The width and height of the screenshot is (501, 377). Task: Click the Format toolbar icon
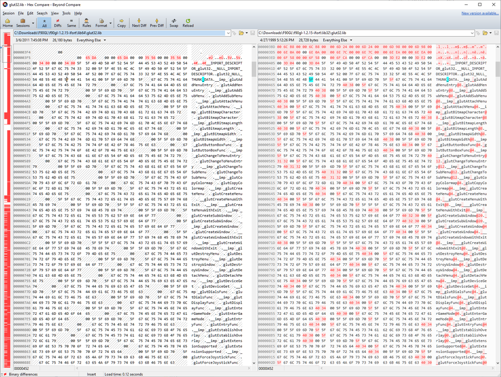101,23
